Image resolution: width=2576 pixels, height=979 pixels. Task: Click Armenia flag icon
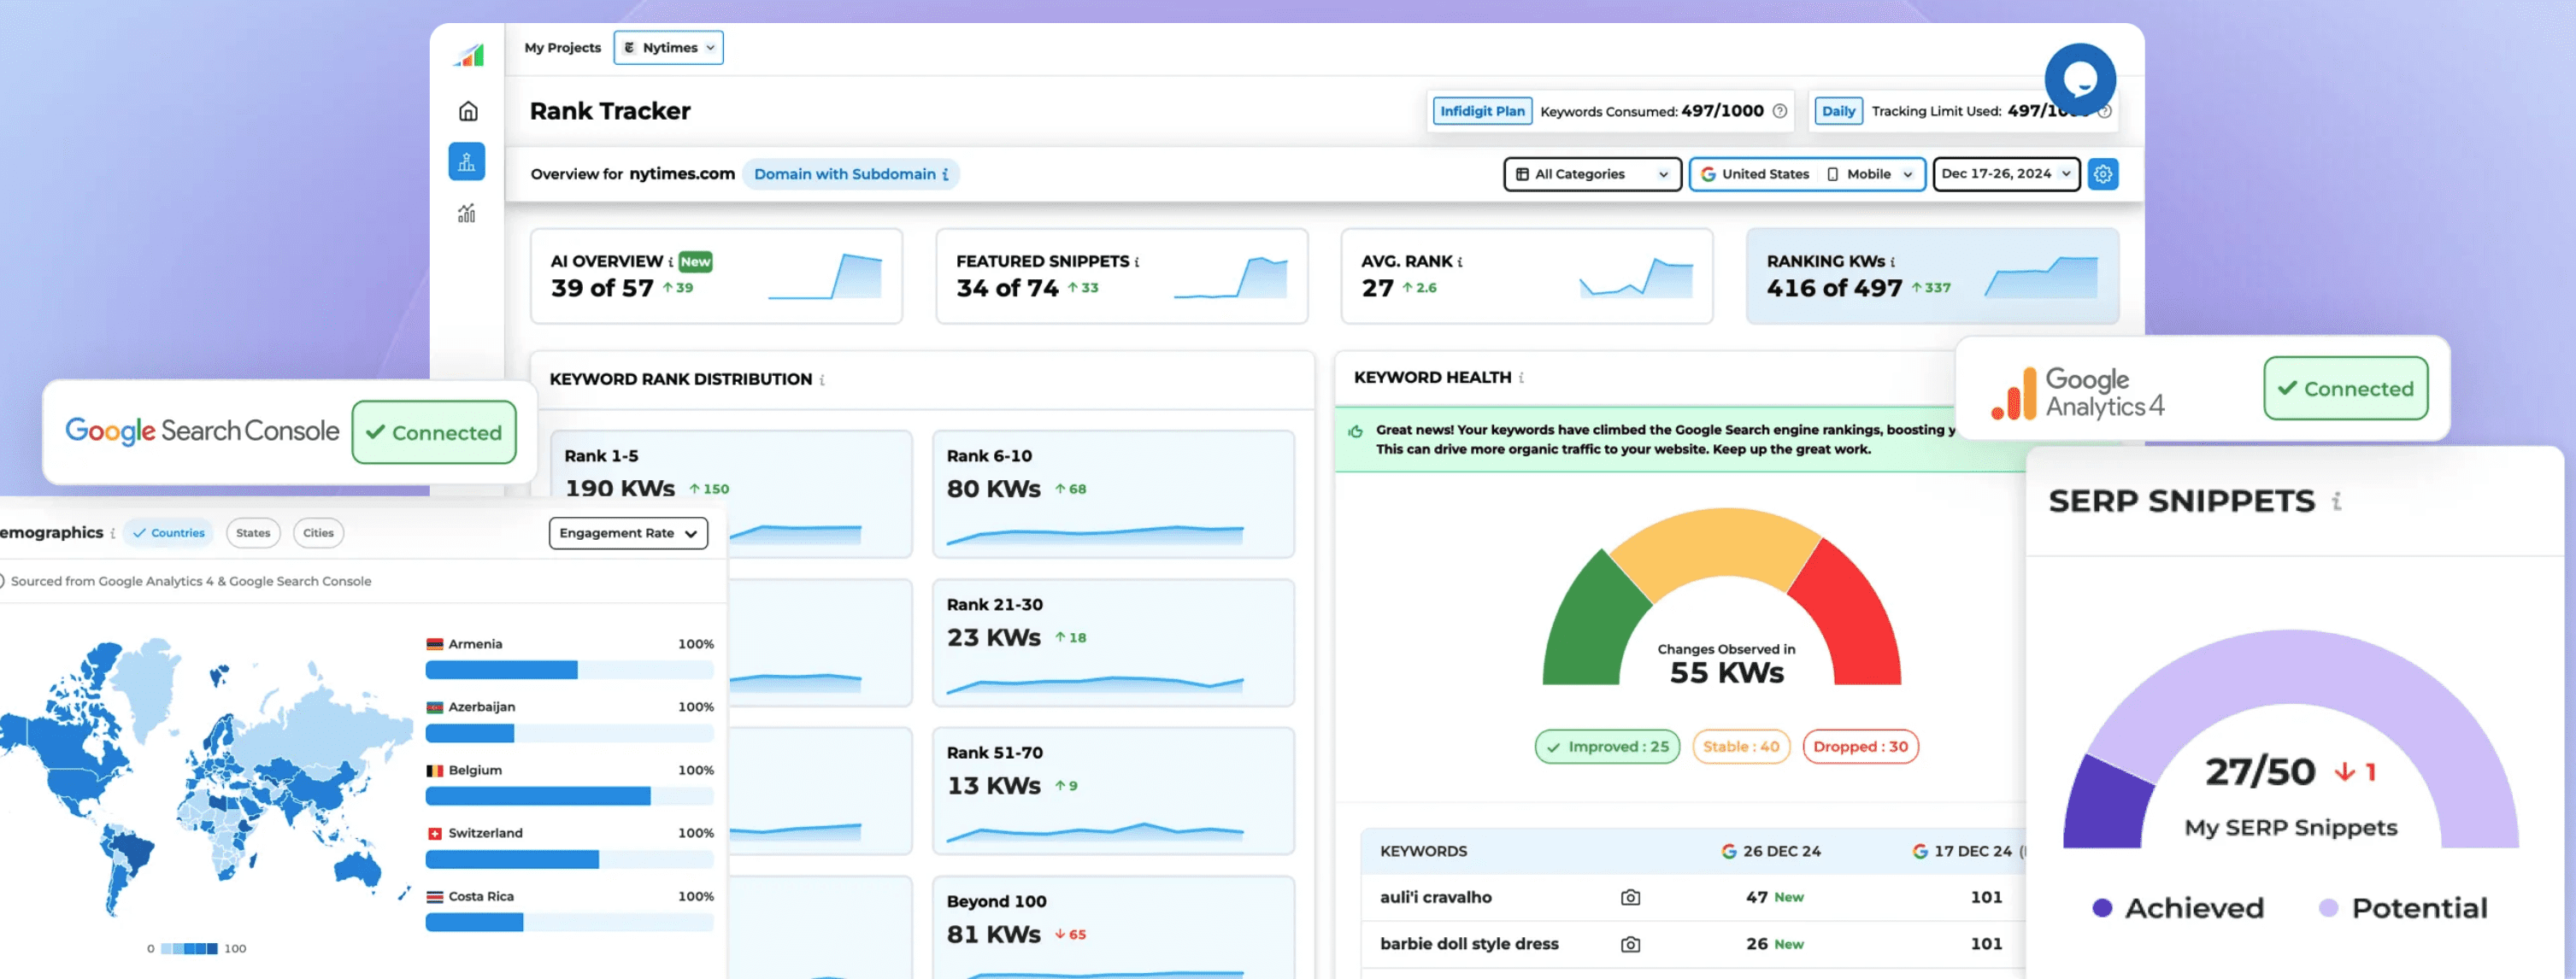(434, 645)
